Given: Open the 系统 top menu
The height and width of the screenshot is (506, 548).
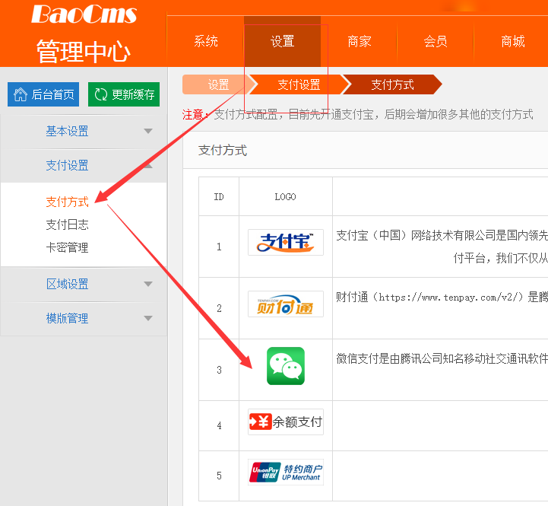Looking at the screenshot, I should pos(206,41).
